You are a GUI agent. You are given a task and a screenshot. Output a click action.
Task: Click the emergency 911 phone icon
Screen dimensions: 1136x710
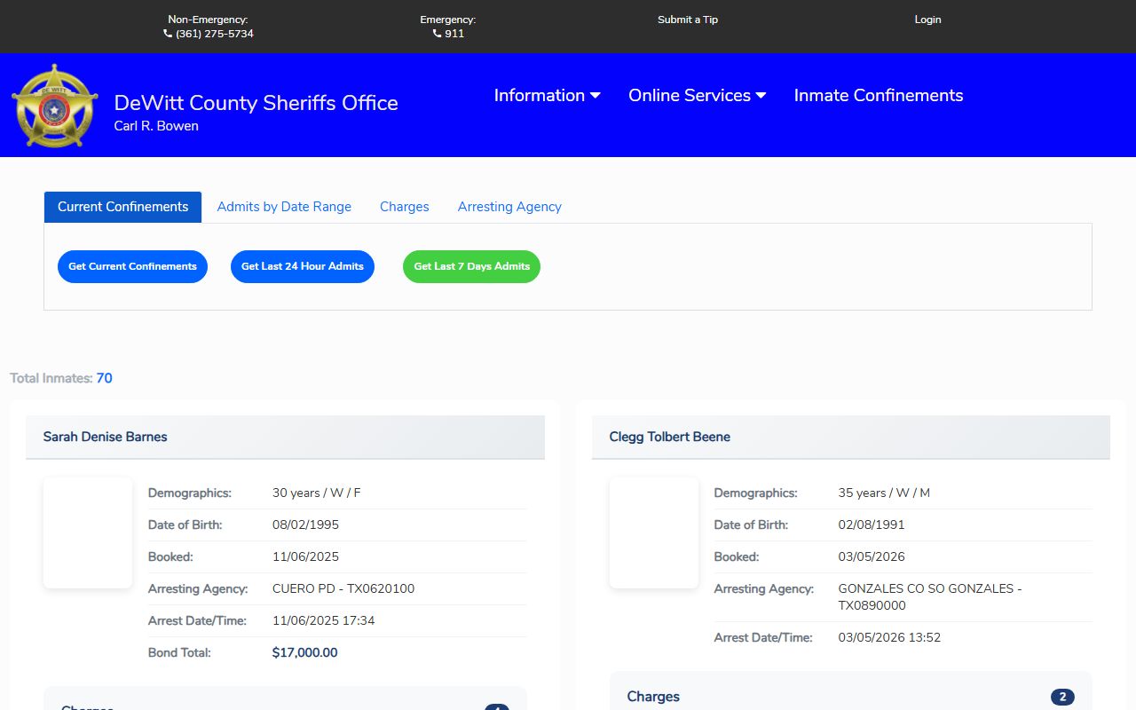coord(437,34)
